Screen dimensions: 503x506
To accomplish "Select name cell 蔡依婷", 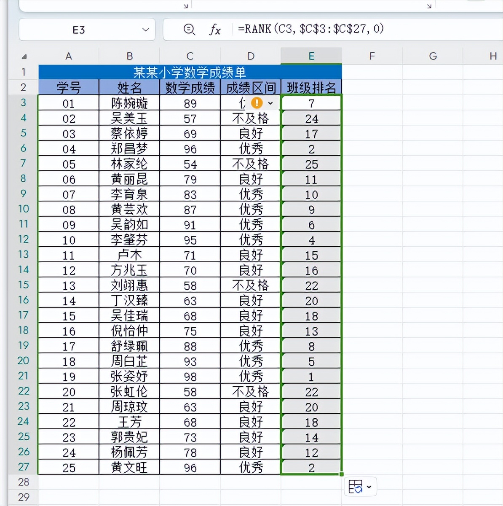I will click(x=129, y=133).
